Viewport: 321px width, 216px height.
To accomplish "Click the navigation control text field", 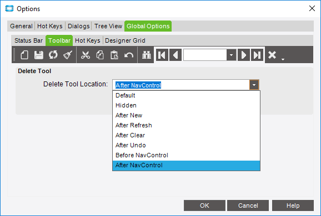I will tap(205, 55).
